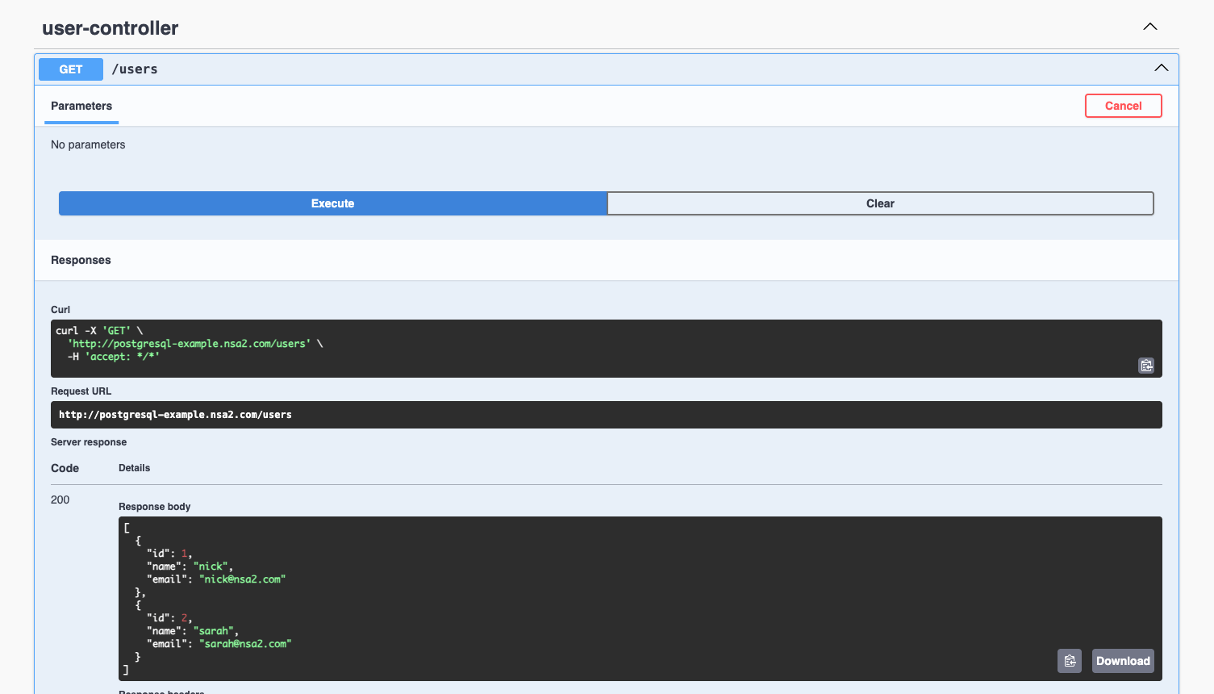The height and width of the screenshot is (694, 1214).
Task: Click the user-controller heading
Action: point(110,27)
